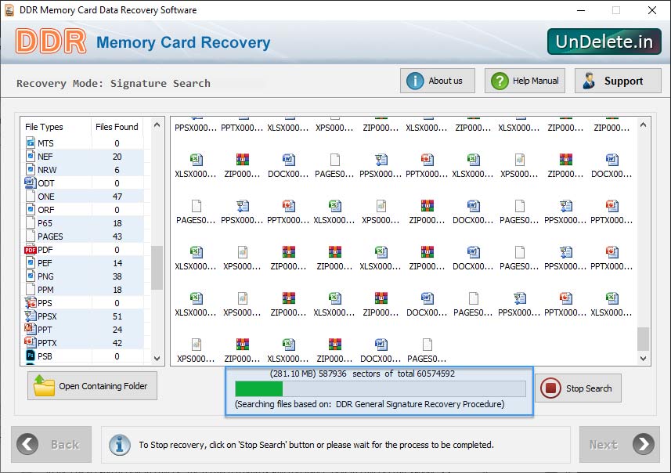Image resolution: width=671 pixels, height=473 pixels.
Task: Click the files found count 20
Action: coord(117,157)
